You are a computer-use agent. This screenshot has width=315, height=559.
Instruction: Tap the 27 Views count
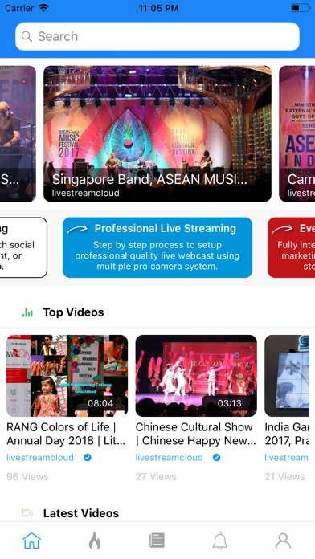(156, 476)
